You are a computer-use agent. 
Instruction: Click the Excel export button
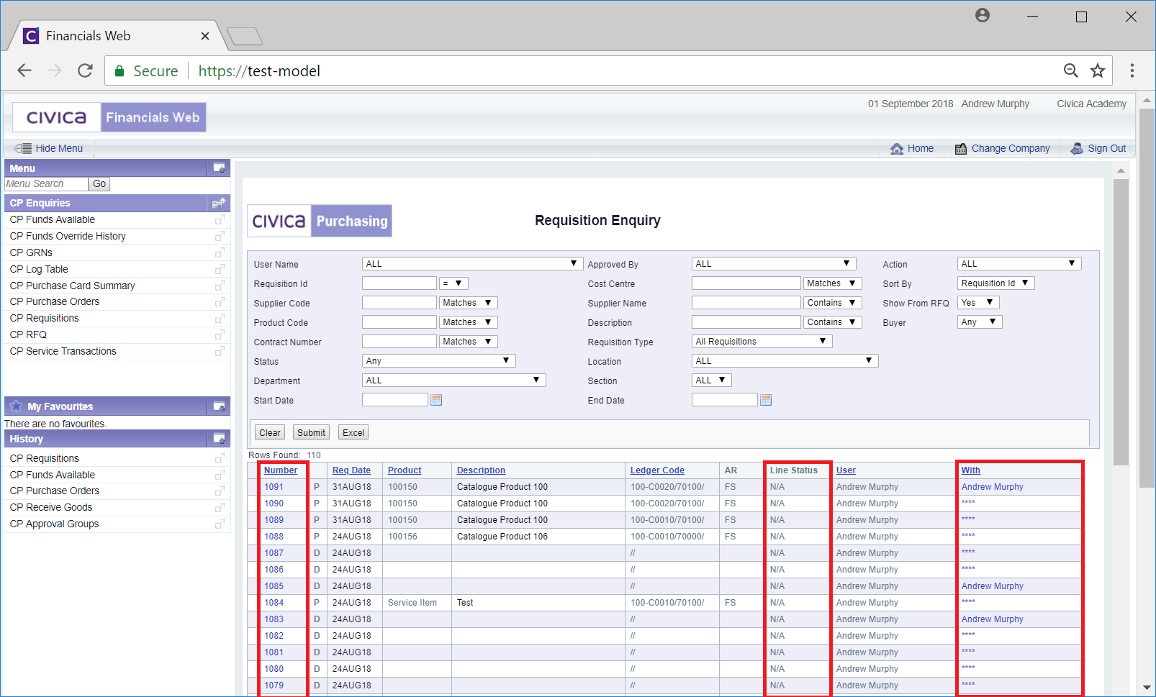353,432
